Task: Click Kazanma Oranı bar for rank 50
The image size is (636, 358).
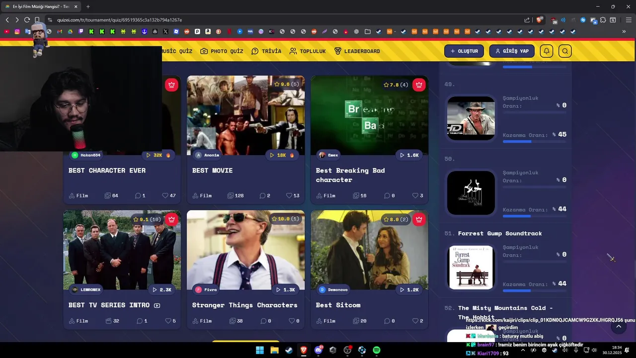Action: click(535, 216)
